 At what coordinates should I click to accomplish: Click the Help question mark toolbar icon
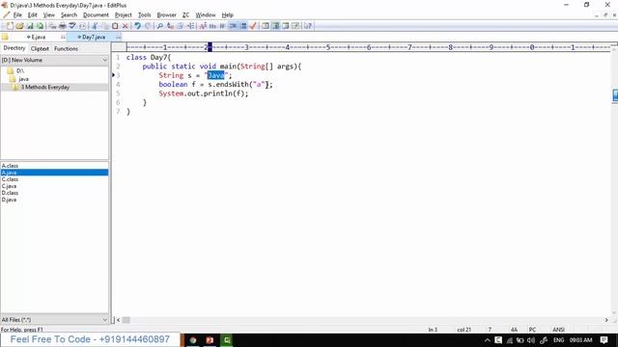point(308,26)
